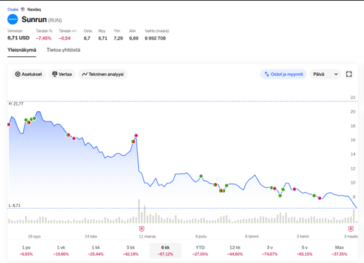
Task: Expand the Päivä interval dropdown
Action: (325, 74)
